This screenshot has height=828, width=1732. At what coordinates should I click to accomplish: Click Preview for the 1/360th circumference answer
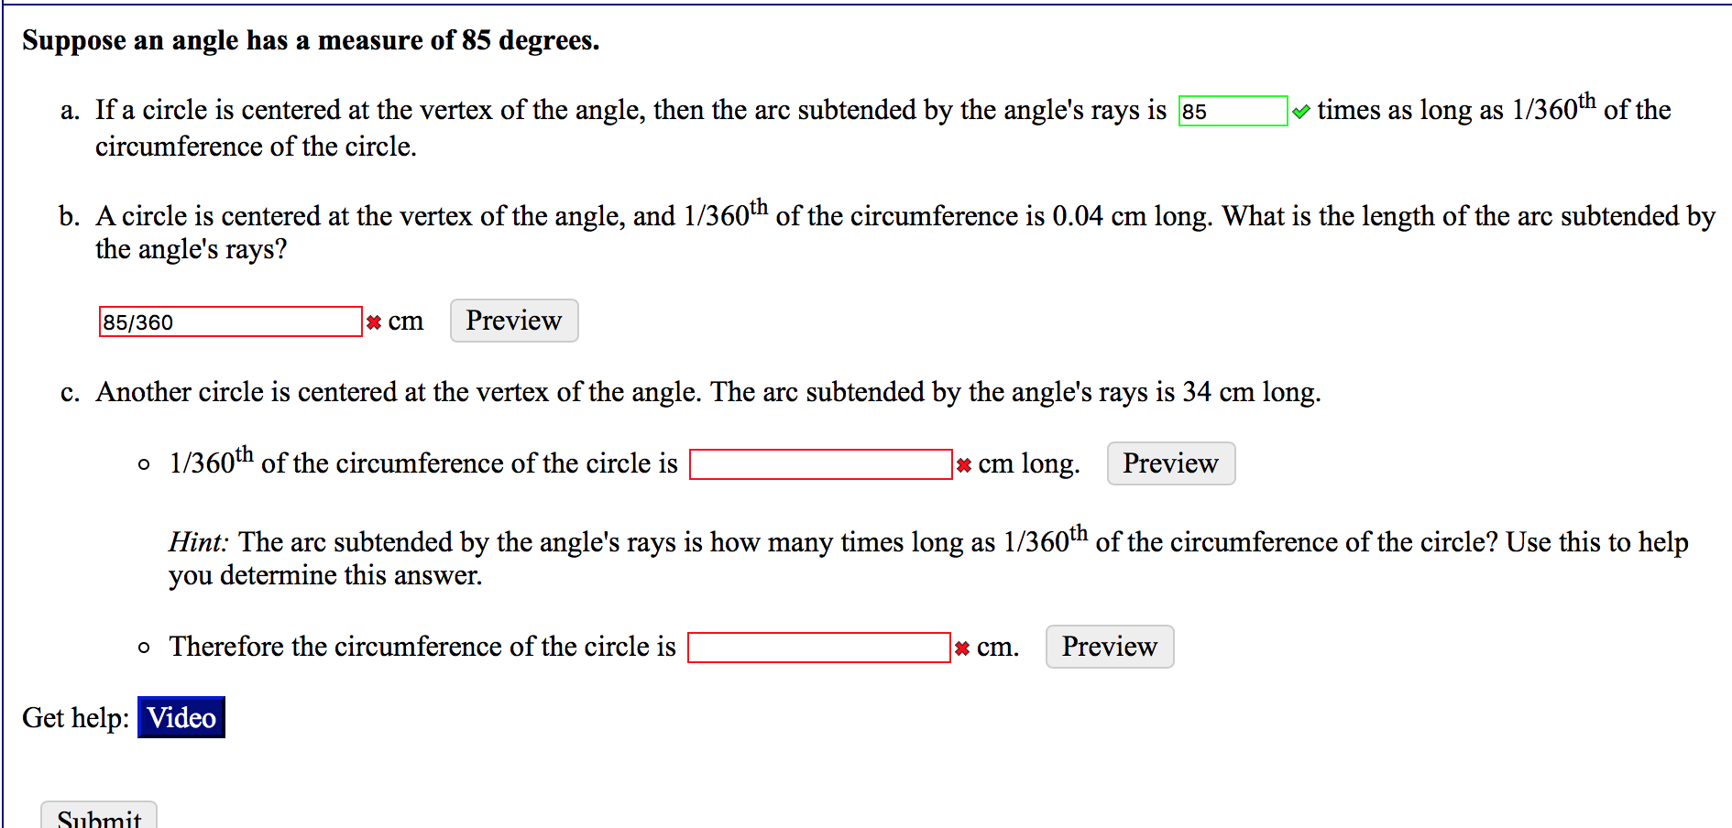[1170, 463]
